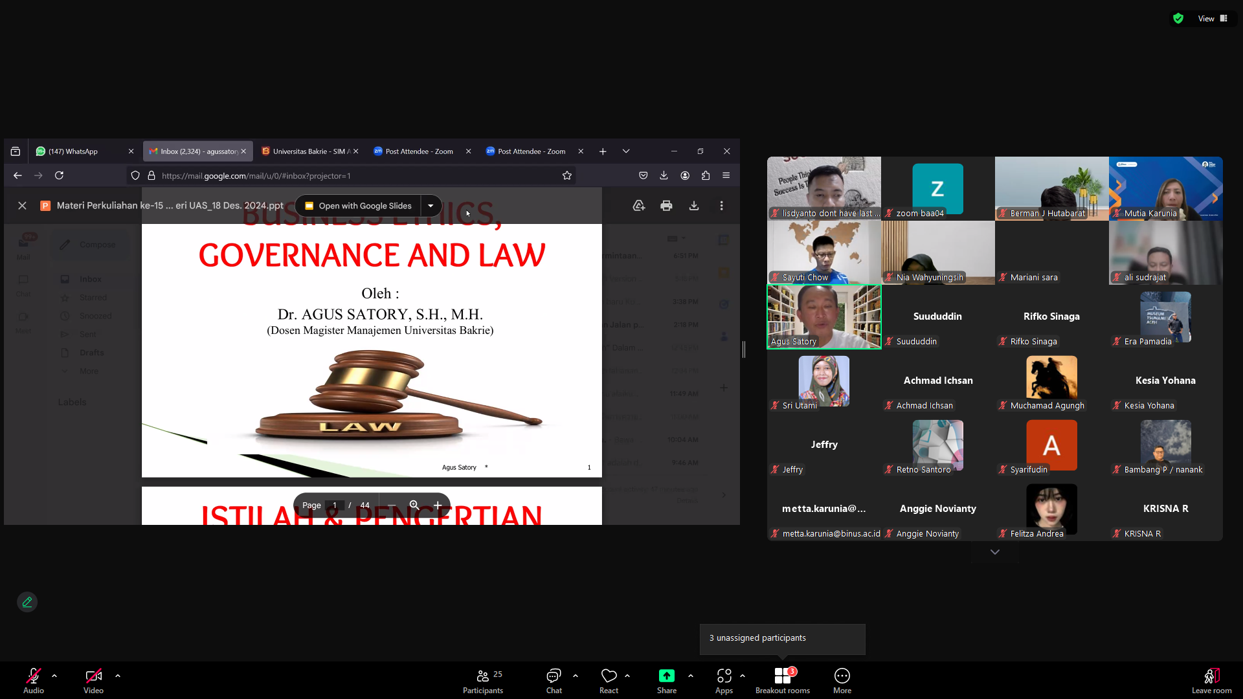Expand video options arrow next to Video
Image resolution: width=1243 pixels, height=699 pixels.
(118, 676)
